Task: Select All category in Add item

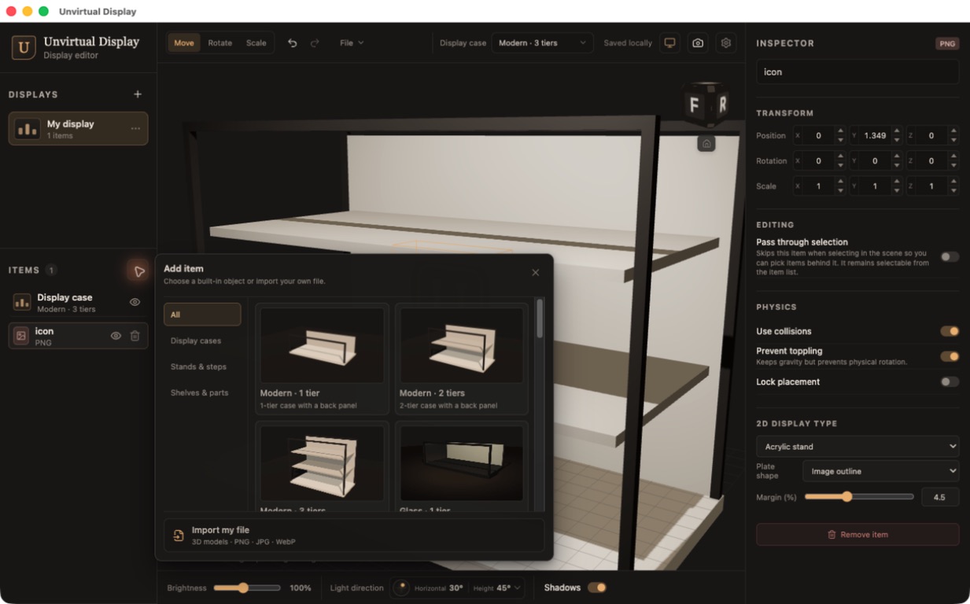Action: (202, 315)
